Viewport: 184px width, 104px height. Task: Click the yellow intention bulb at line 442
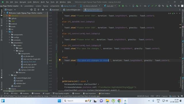click(60, 60)
